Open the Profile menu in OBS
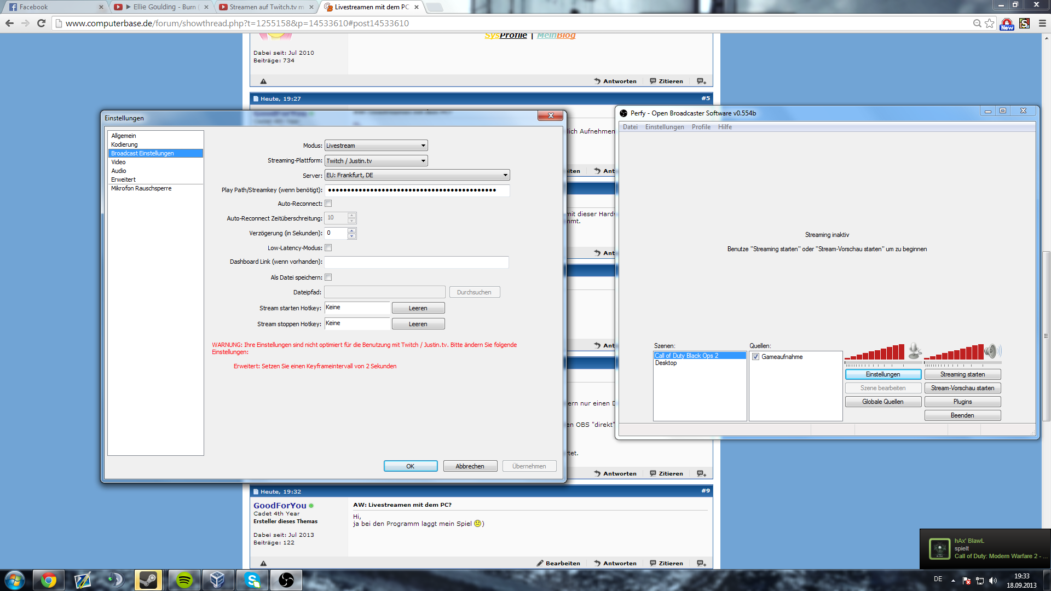This screenshot has width=1051, height=591. tap(701, 127)
